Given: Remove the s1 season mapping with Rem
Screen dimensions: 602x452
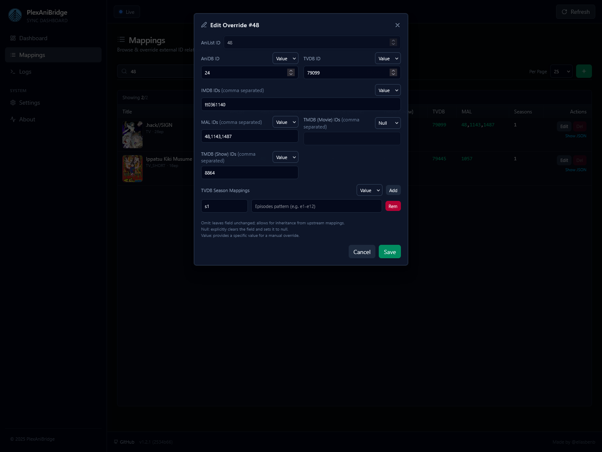Looking at the screenshot, I should [393, 206].
